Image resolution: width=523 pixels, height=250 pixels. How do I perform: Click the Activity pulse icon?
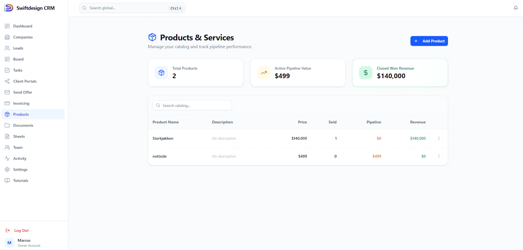(x=7, y=158)
